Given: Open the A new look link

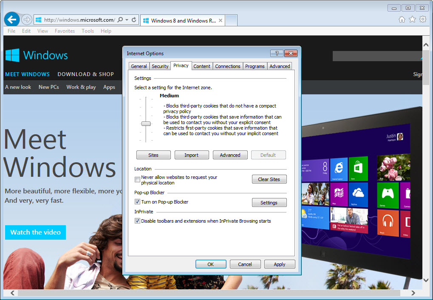Looking at the screenshot, I should 18,87.
